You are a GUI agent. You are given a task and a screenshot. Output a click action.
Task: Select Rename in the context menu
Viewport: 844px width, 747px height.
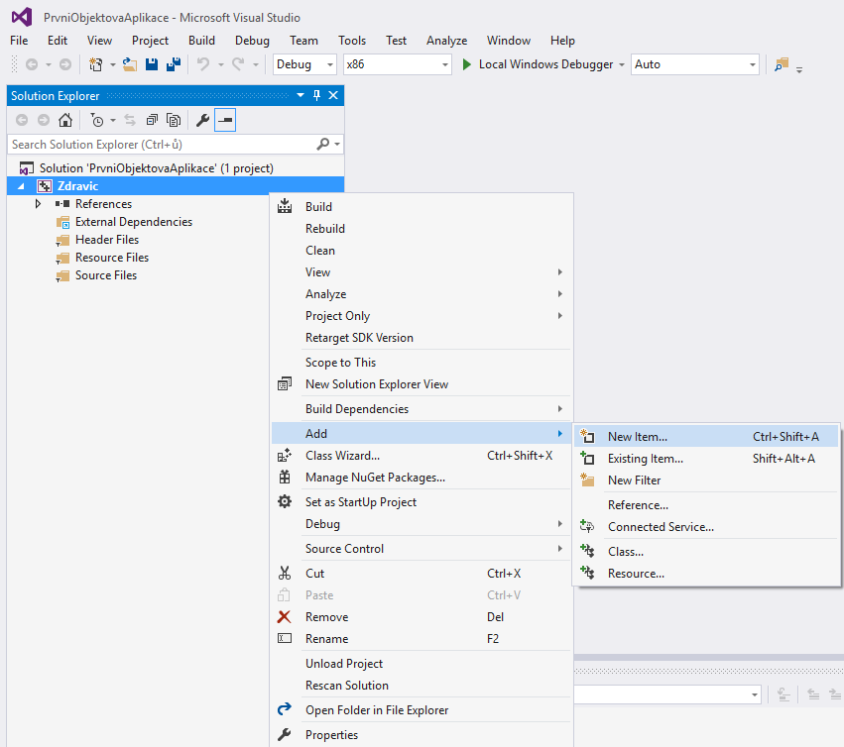tap(422, 638)
